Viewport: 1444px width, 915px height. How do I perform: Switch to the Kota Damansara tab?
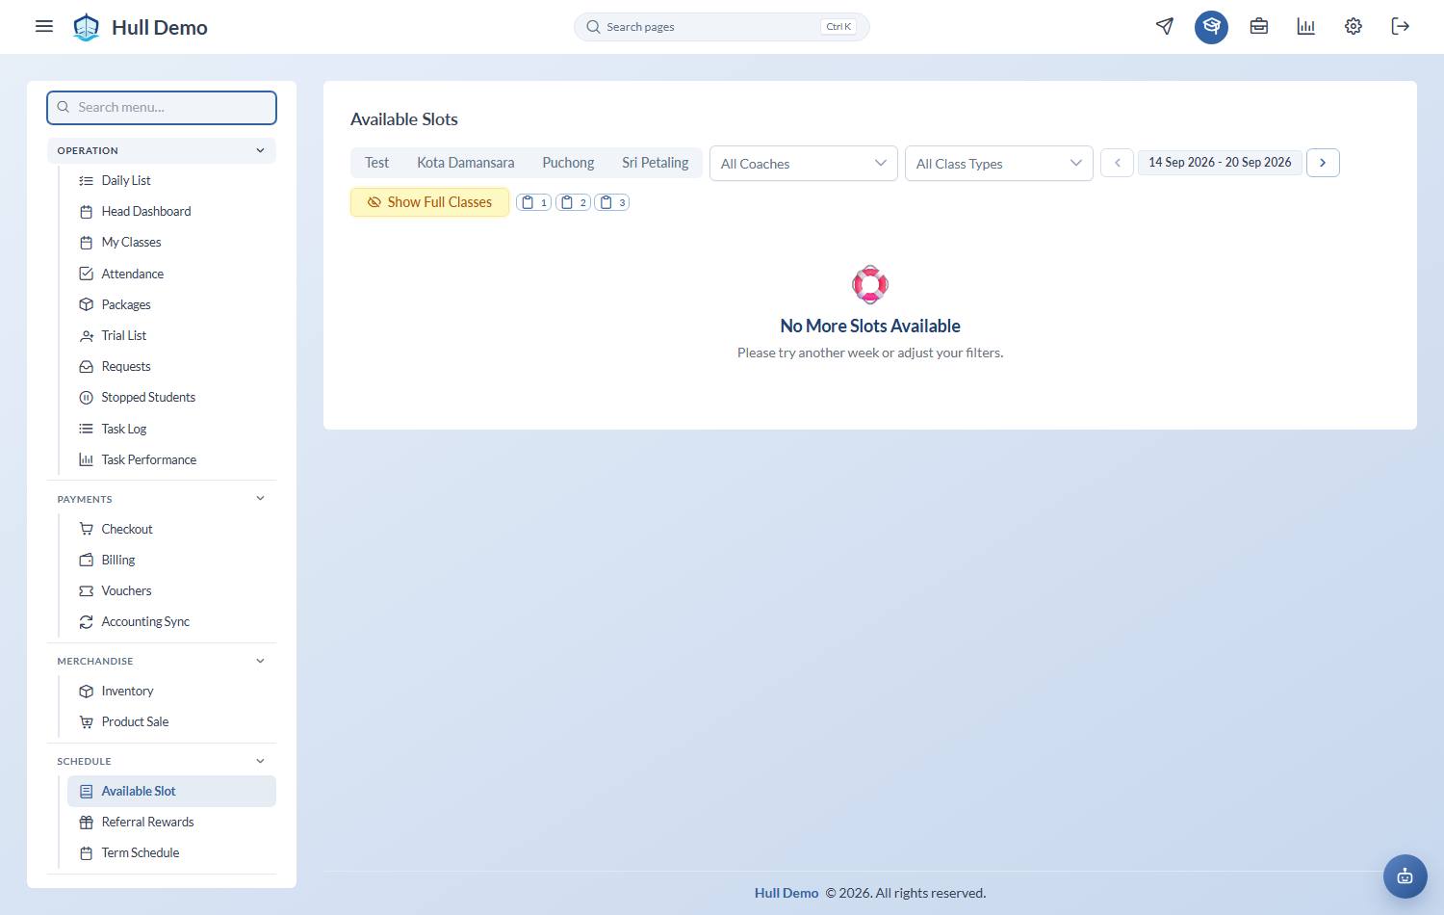(466, 163)
